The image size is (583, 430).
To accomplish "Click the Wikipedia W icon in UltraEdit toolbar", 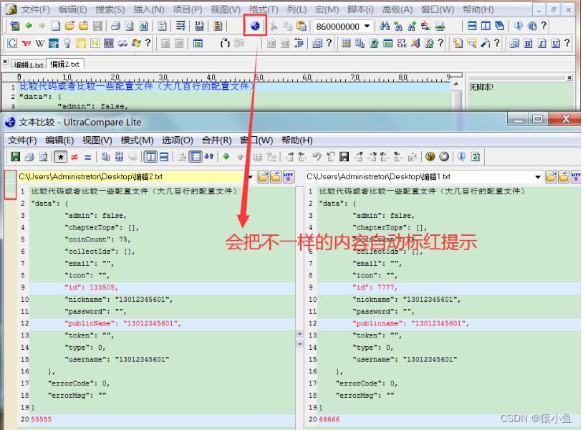I will (39, 43).
